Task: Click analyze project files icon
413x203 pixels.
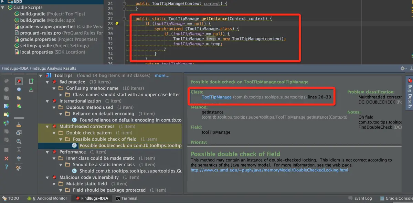Action: click(6, 114)
